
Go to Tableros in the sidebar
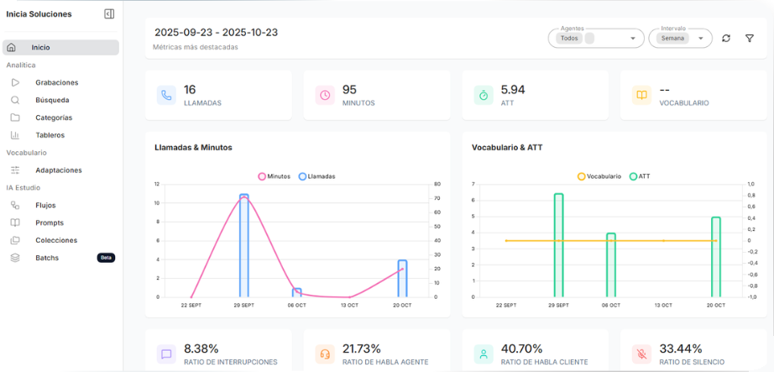[x=50, y=135]
